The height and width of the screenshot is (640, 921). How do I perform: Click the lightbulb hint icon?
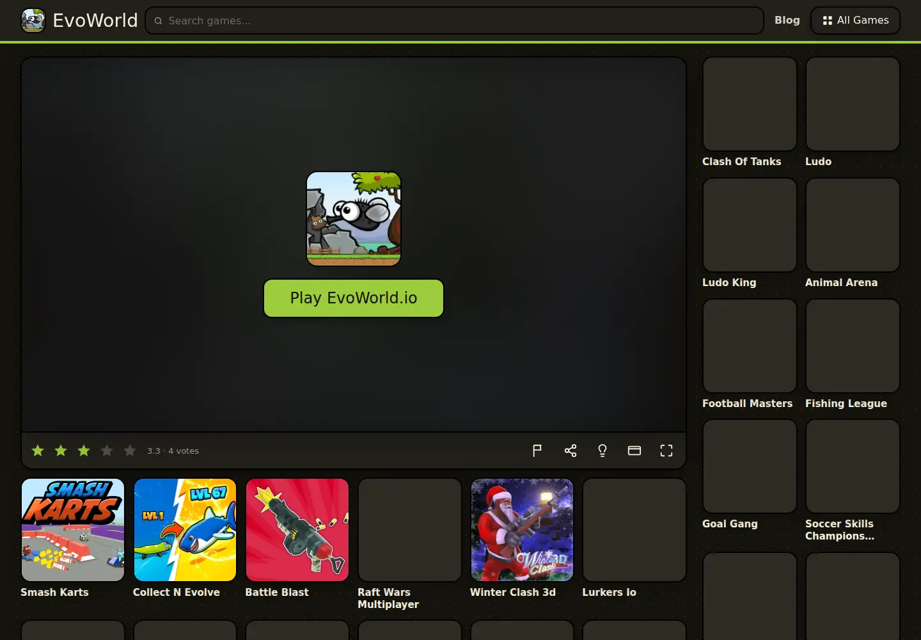[602, 451]
